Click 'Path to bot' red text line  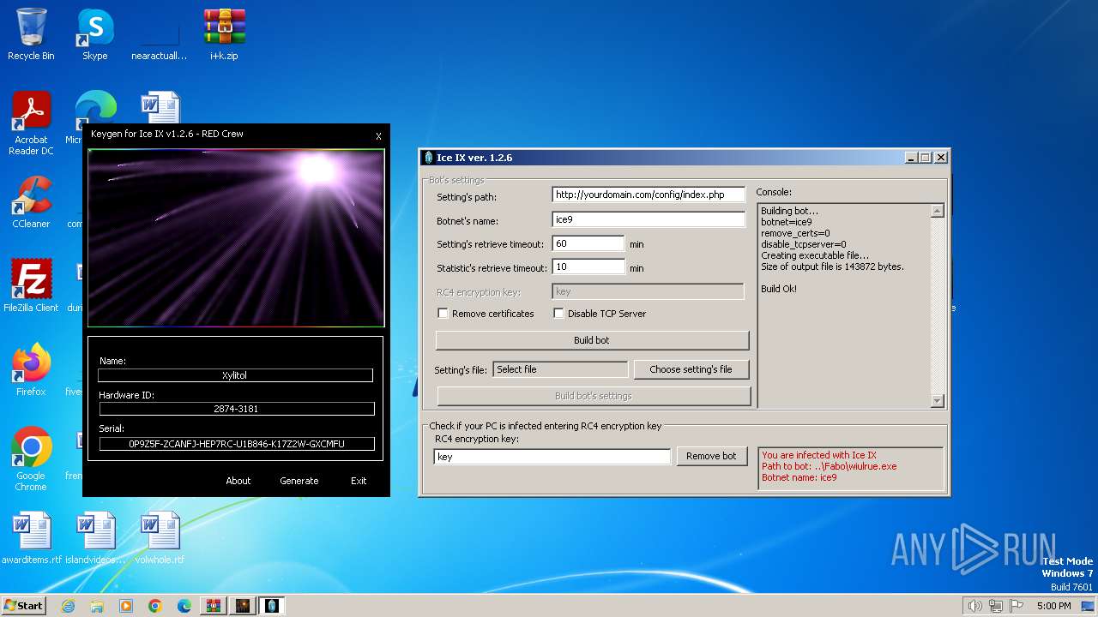tap(829, 466)
